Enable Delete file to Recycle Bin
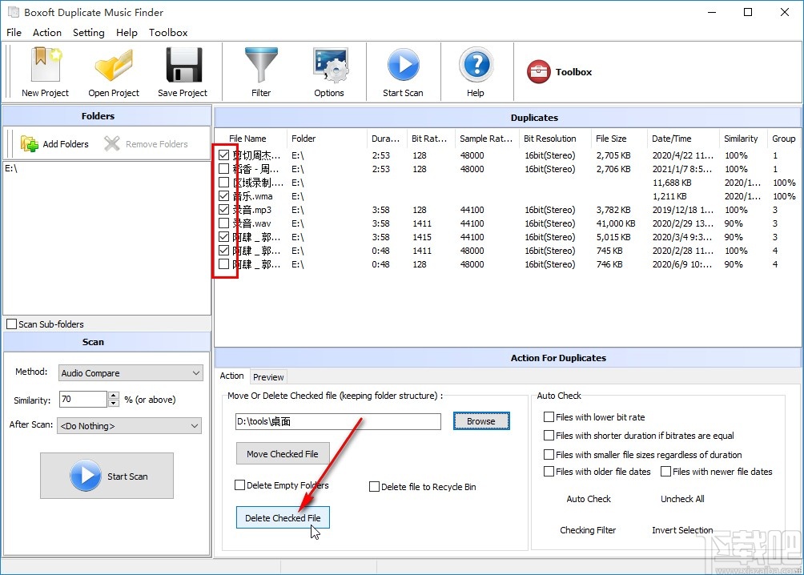 [x=374, y=486]
